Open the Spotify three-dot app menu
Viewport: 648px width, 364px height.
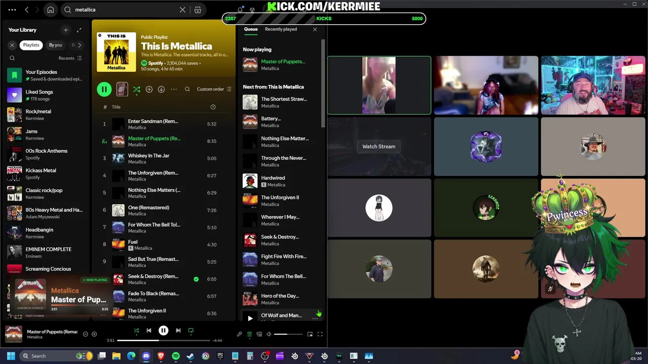click(12, 10)
